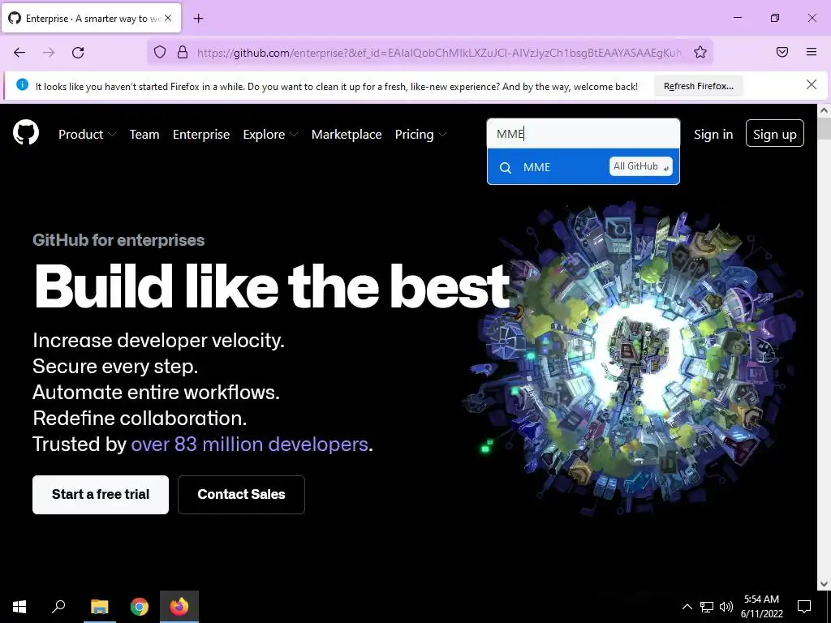Open Windows taskbar search
The height and width of the screenshot is (623, 831).
58,607
